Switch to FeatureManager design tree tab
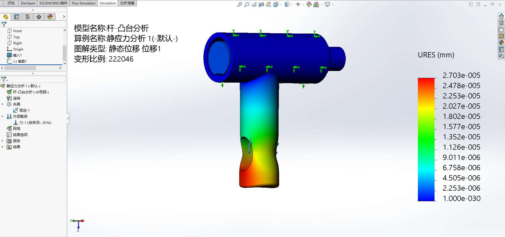 click(6, 17)
